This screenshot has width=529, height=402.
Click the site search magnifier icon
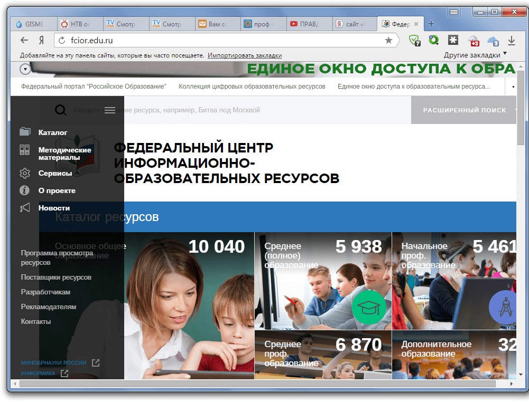pyautogui.click(x=60, y=110)
